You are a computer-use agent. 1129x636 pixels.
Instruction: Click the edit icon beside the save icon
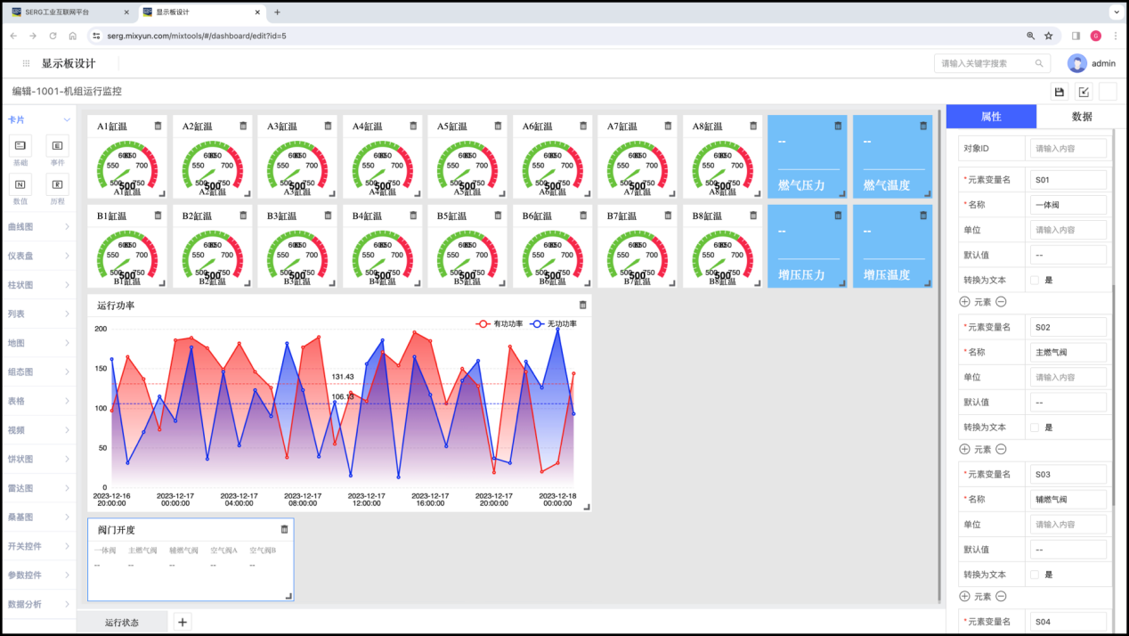point(1084,92)
